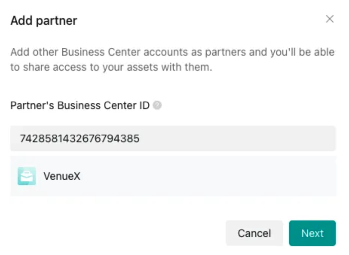
Task: Click the "Partner's Business Center ID" label
Action: point(80,106)
